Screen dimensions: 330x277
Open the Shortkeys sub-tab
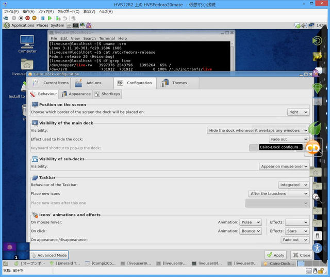(107, 94)
